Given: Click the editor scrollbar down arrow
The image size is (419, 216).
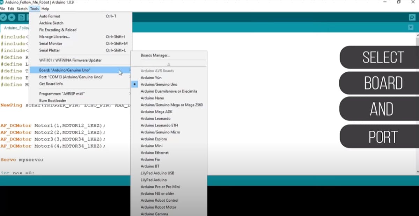Looking at the screenshot, I should pos(417,171).
